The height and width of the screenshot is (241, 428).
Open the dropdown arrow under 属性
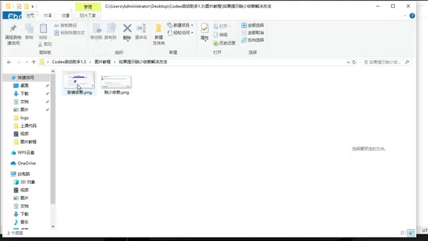coord(205,42)
